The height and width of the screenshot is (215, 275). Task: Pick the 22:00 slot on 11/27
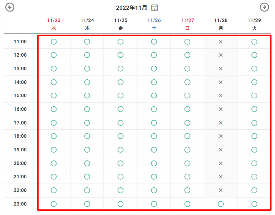[x=187, y=191]
